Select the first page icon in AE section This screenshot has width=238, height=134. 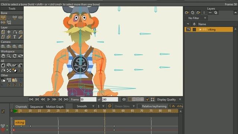(x=3, y=66)
